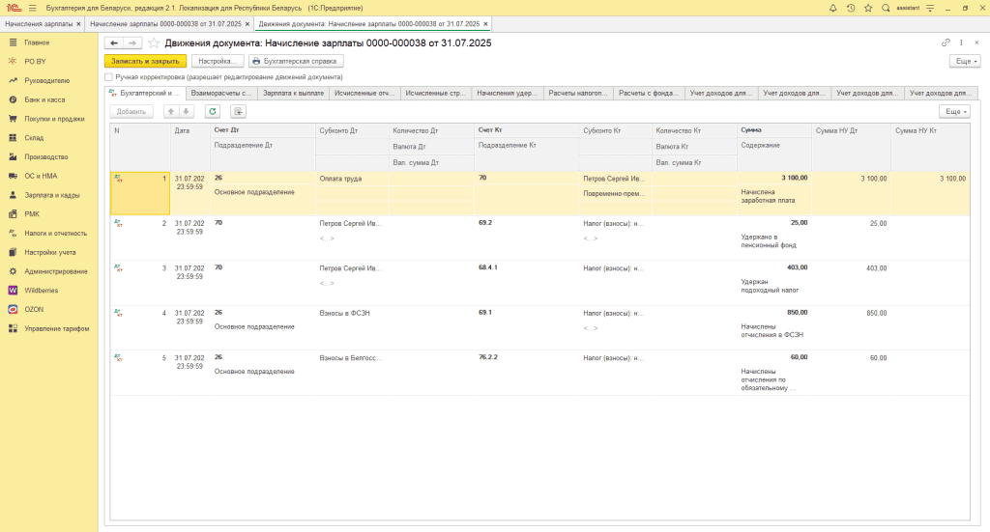Click the back navigation arrow
This screenshot has height=532, width=990.
[114, 43]
